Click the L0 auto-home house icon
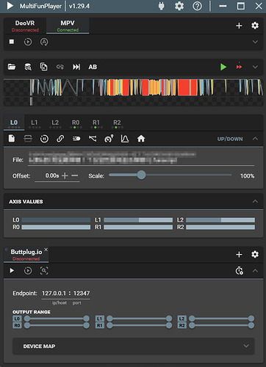This screenshot has height=367, width=266. click(x=141, y=139)
